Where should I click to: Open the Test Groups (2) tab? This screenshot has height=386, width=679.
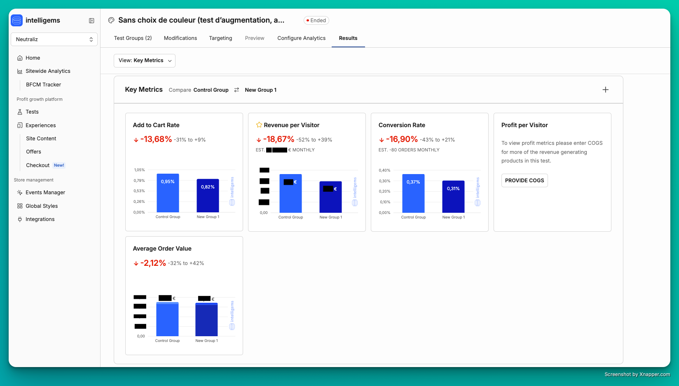click(133, 38)
